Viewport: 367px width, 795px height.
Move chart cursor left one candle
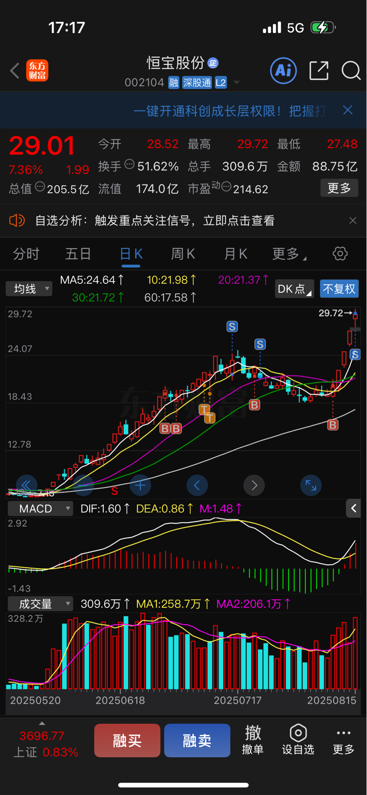coord(197,486)
